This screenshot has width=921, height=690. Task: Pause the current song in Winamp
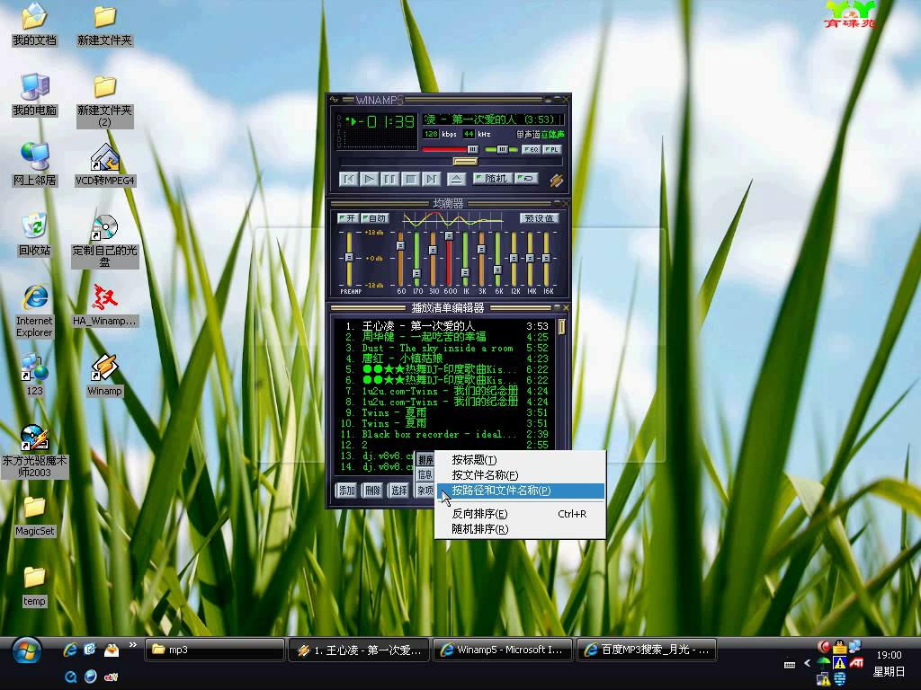390,179
